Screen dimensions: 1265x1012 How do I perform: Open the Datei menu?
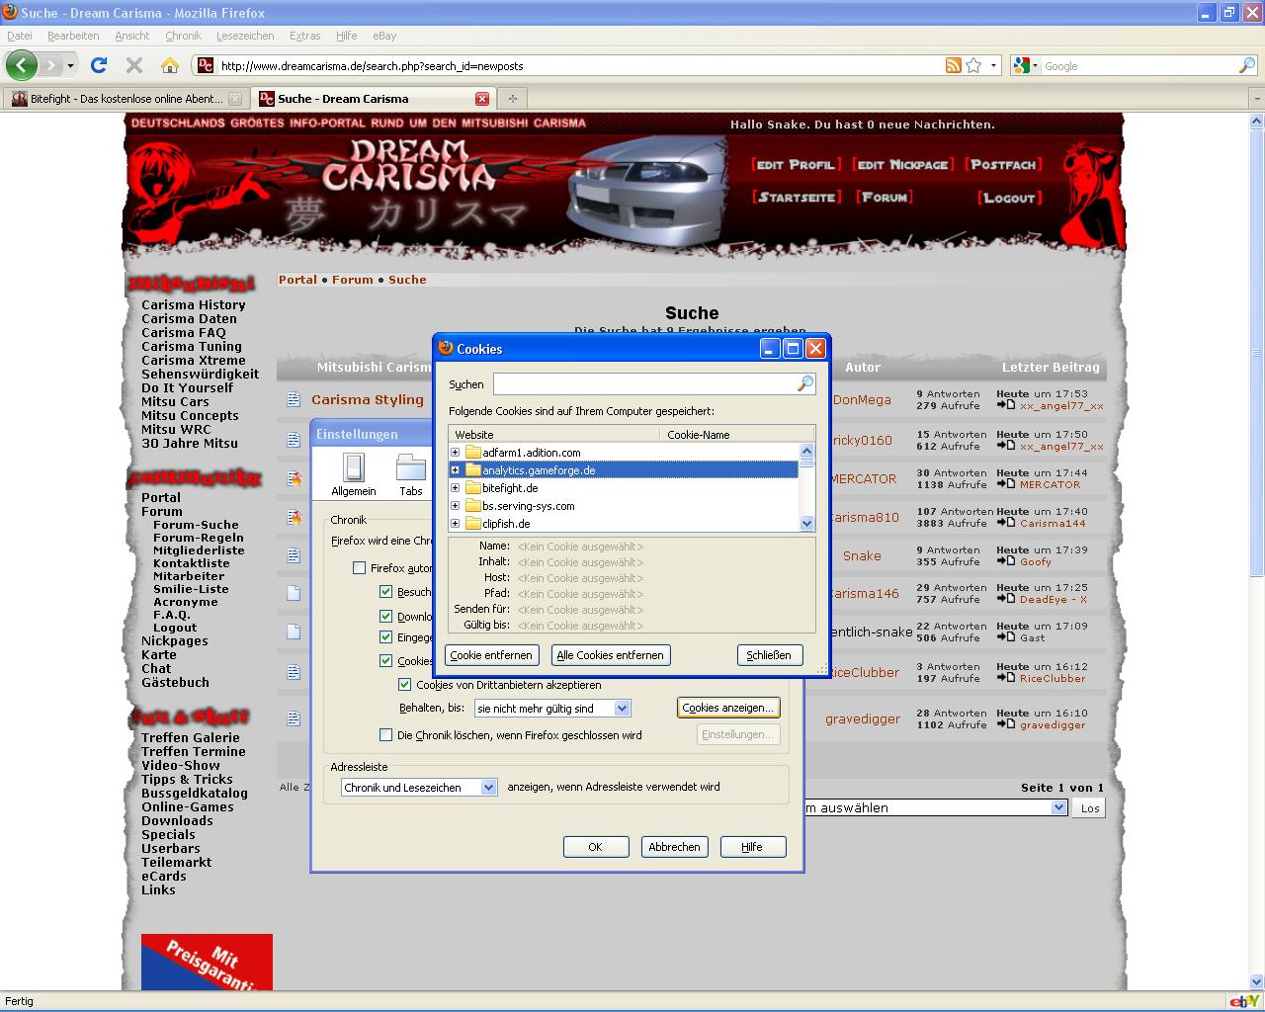tap(19, 36)
